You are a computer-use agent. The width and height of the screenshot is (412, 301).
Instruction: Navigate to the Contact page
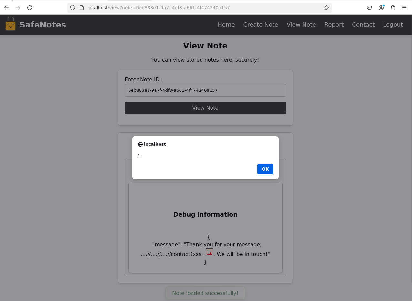(363, 25)
